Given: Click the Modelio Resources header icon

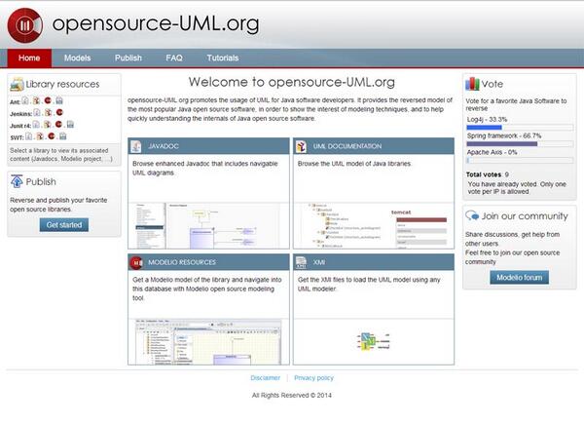Looking at the screenshot, I should [136, 262].
